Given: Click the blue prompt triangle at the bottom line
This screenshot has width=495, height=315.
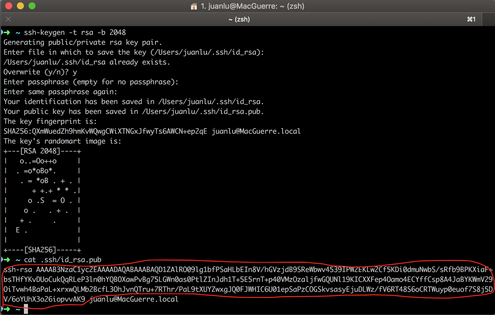Looking at the screenshot, I should [3, 309].
